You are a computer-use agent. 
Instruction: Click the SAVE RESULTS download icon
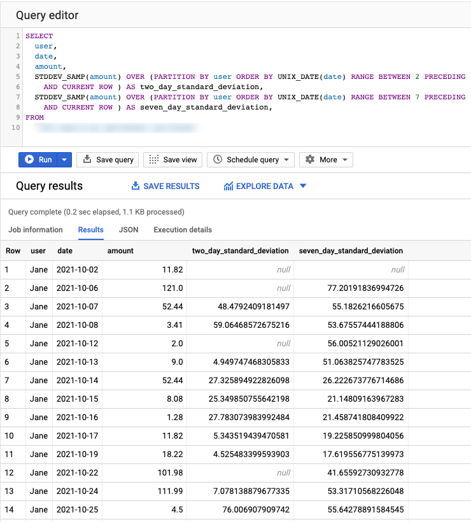pyautogui.click(x=136, y=186)
